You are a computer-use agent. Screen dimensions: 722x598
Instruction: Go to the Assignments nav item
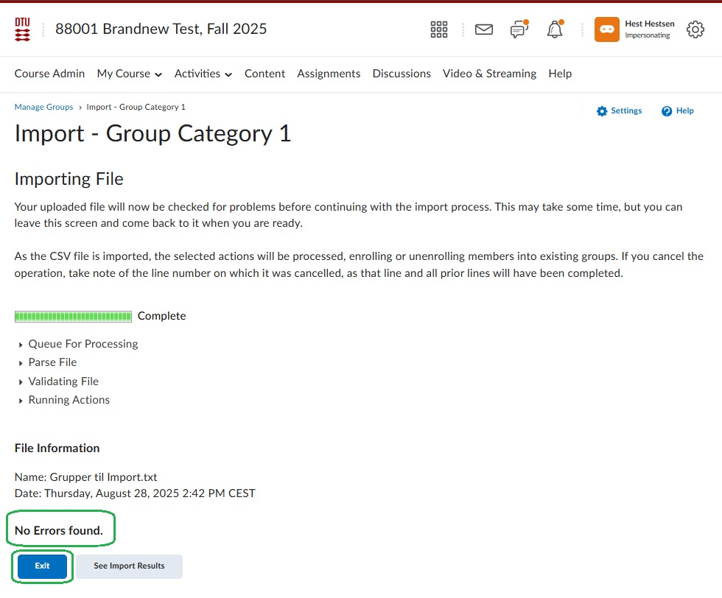329,74
